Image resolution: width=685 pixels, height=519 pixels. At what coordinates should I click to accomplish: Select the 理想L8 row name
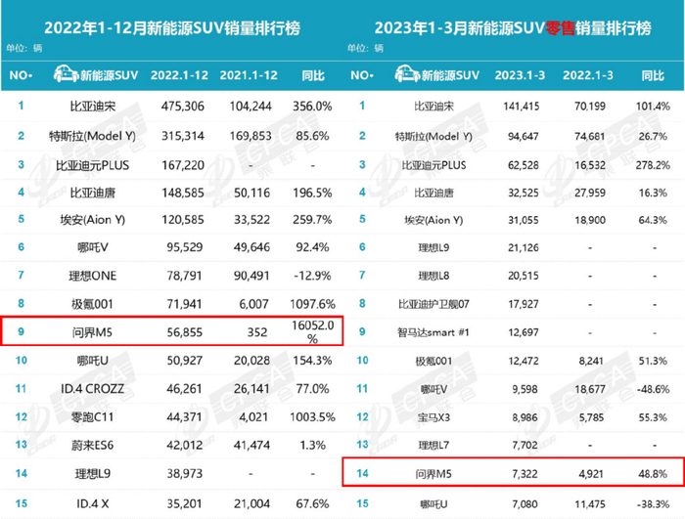(x=434, y=276)
